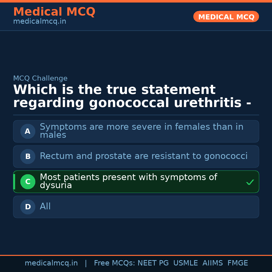Screen dimensions: 272x272
Task: Click the green letter C circle
Action: point(28,182)
